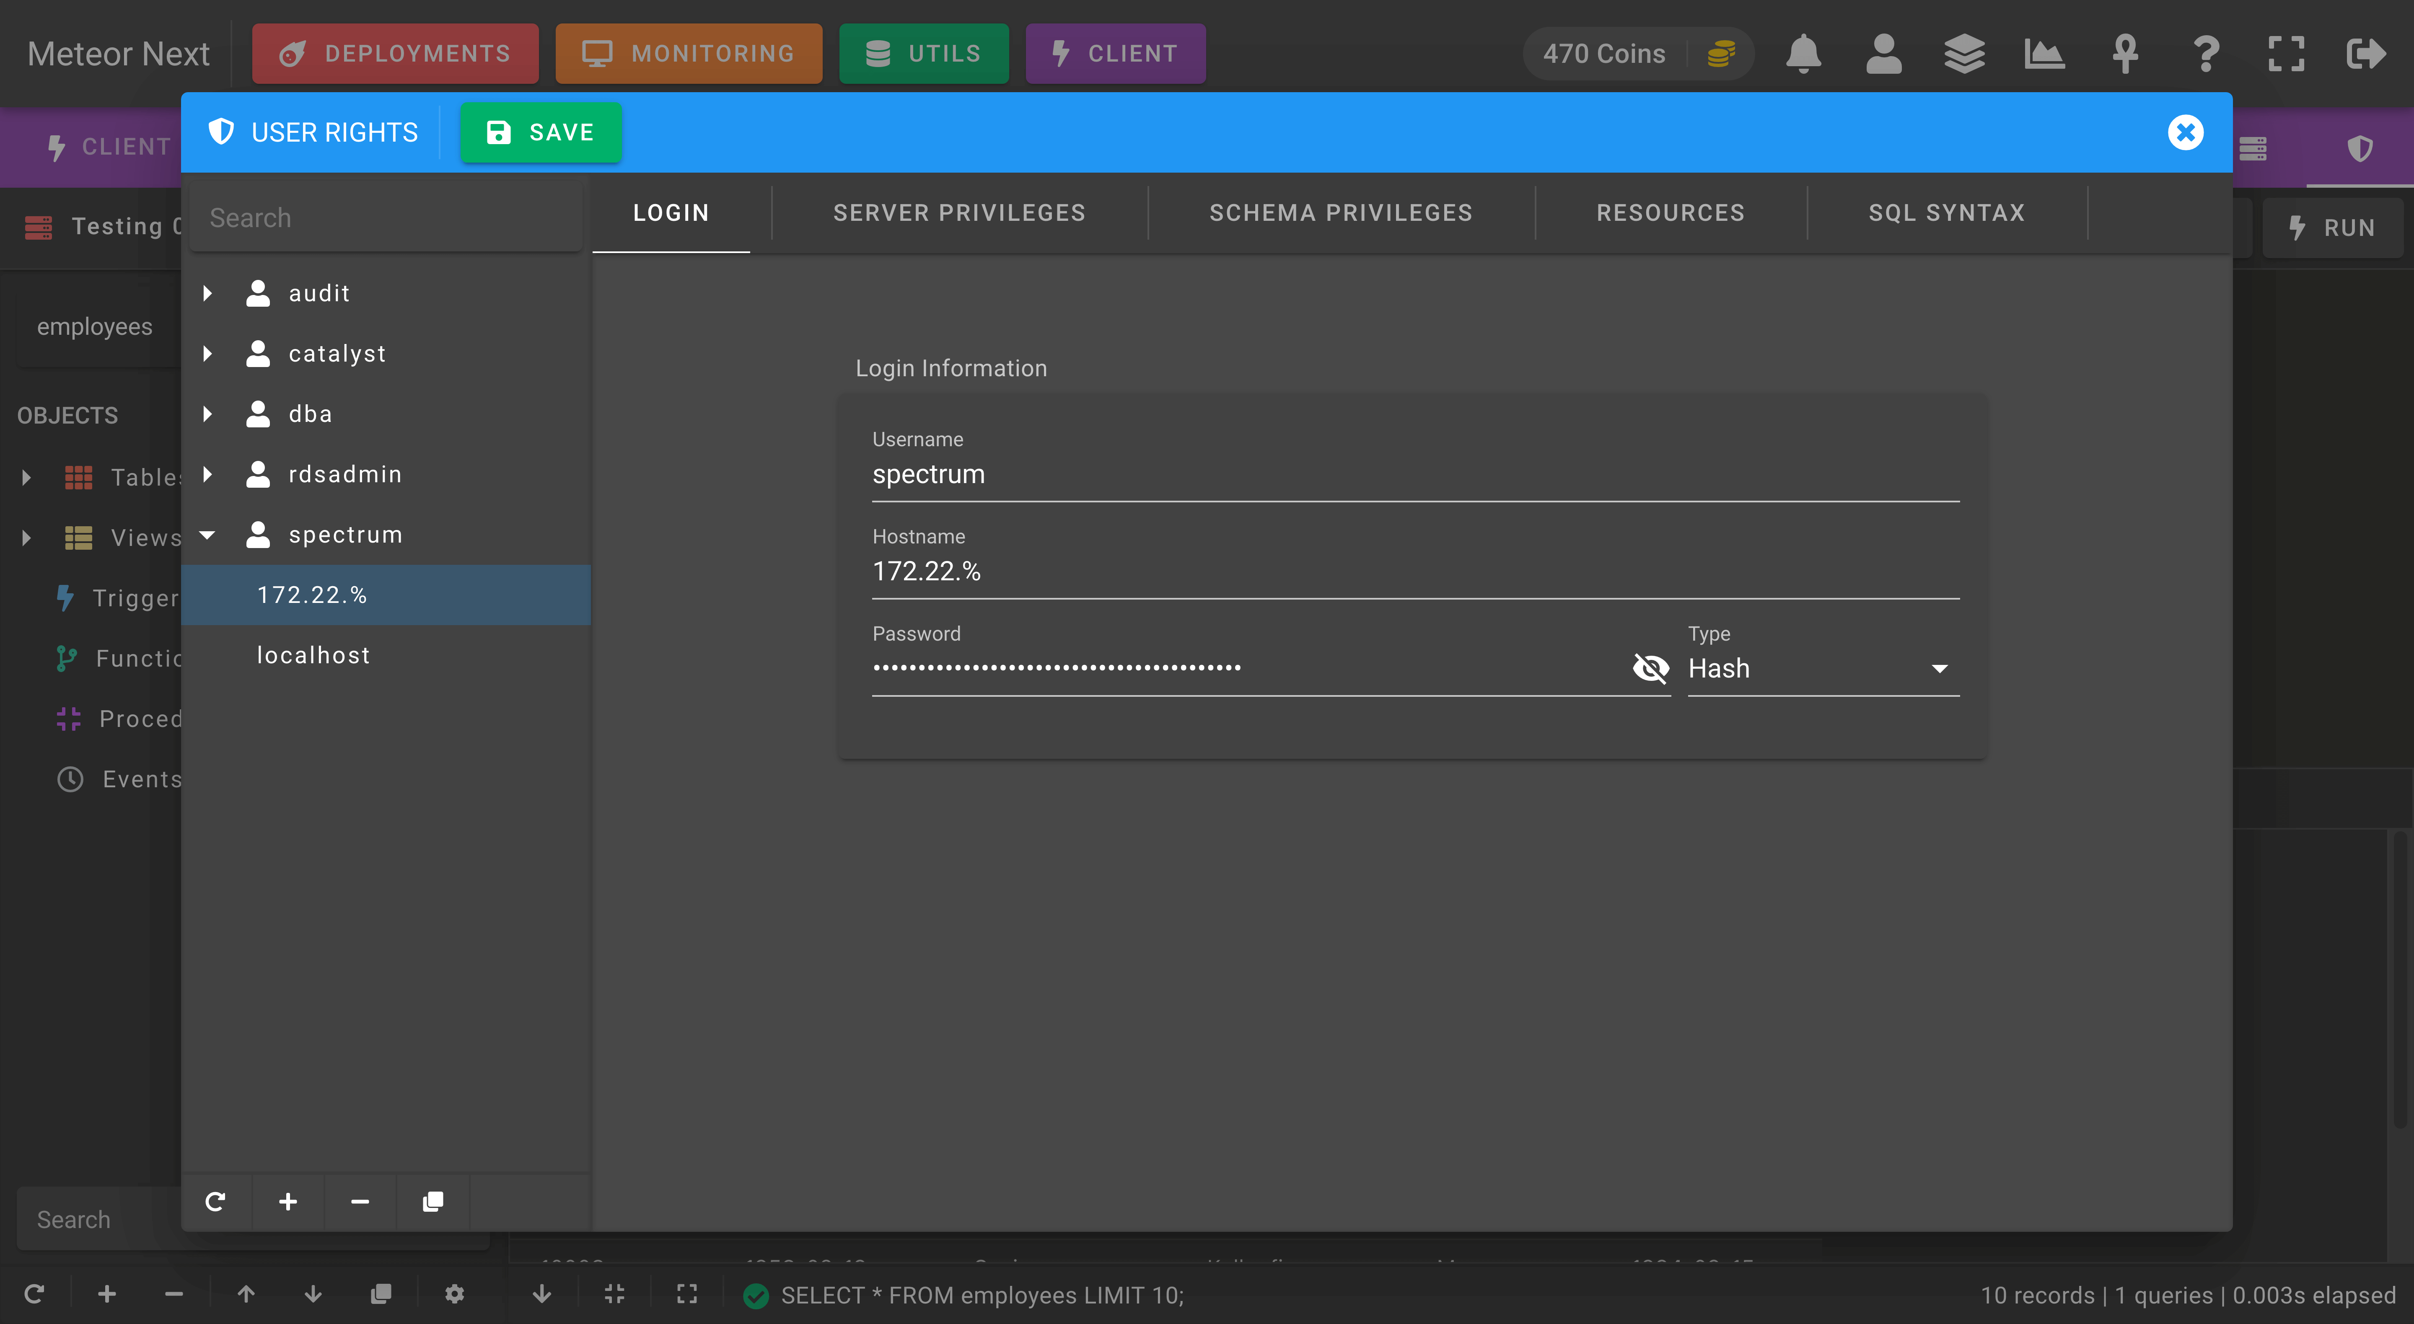Viewport: 2414px width, 1324px height.
Task: Click the expand fullscreen icon in results bar
Action: pos(687,1294)
